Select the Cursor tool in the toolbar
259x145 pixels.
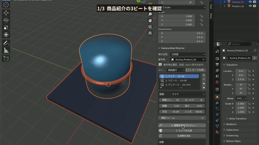click(x=6, y=5)
